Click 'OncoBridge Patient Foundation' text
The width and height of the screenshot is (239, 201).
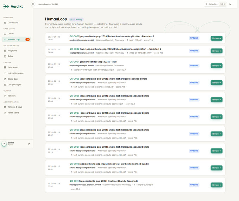[x=110, y=66]
